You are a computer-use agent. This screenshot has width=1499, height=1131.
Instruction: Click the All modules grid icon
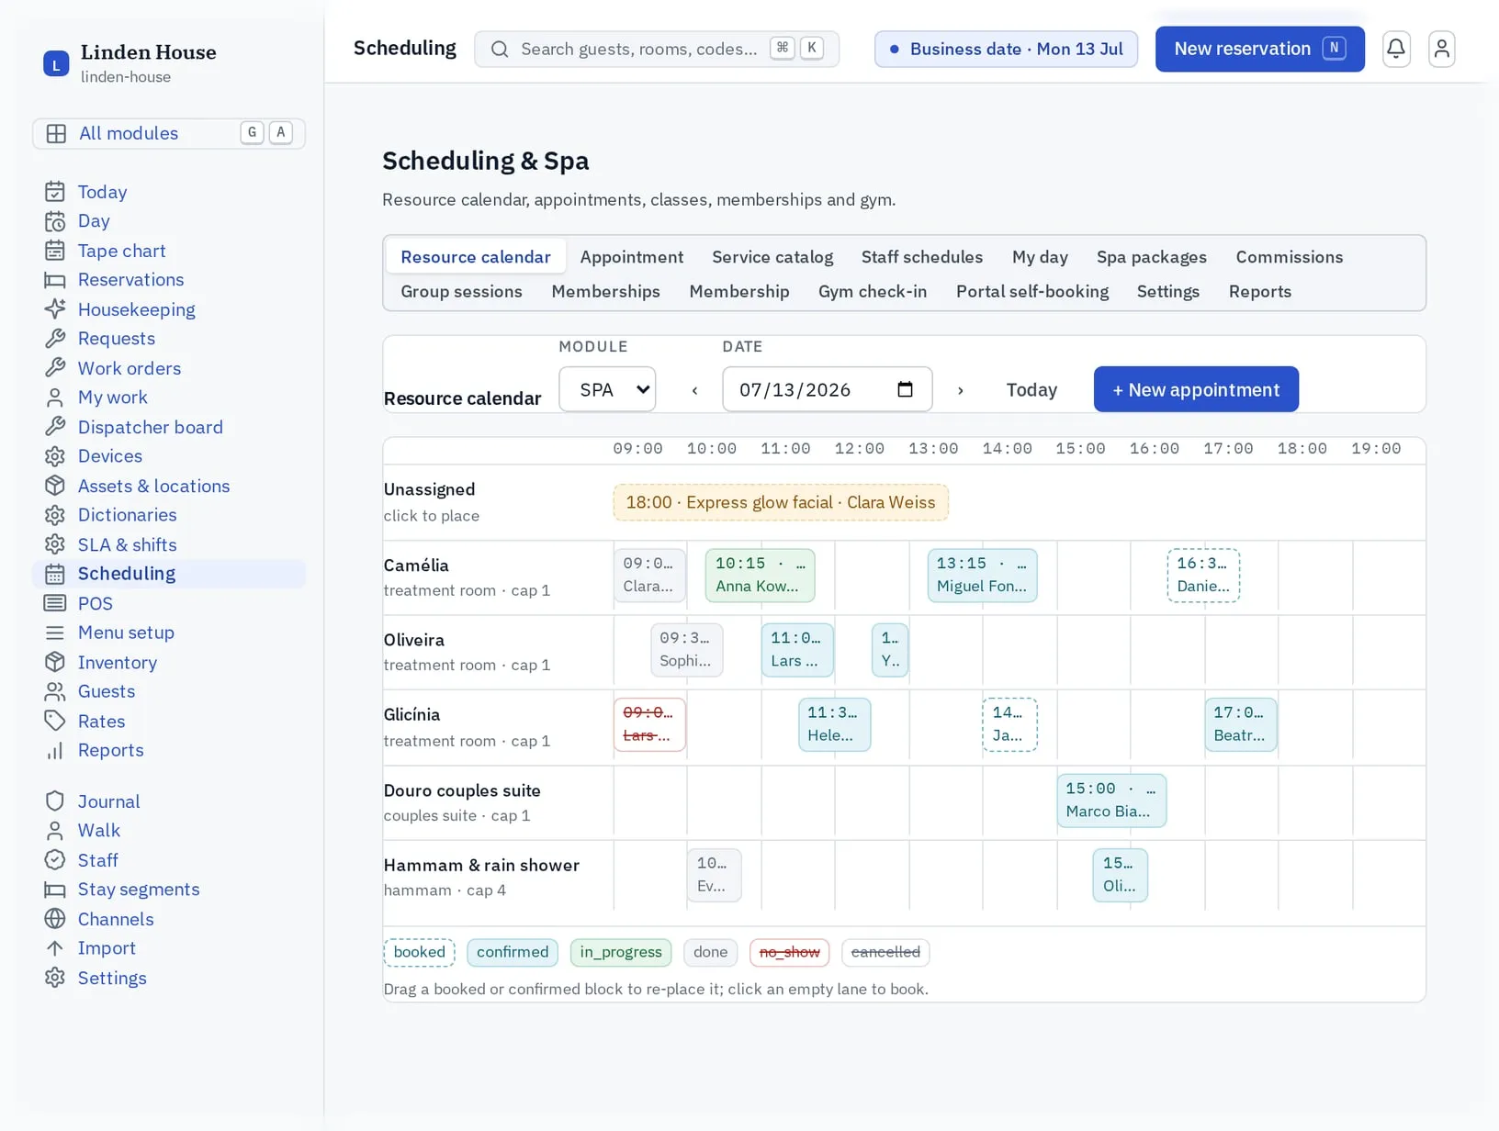(x=56, y=133)
